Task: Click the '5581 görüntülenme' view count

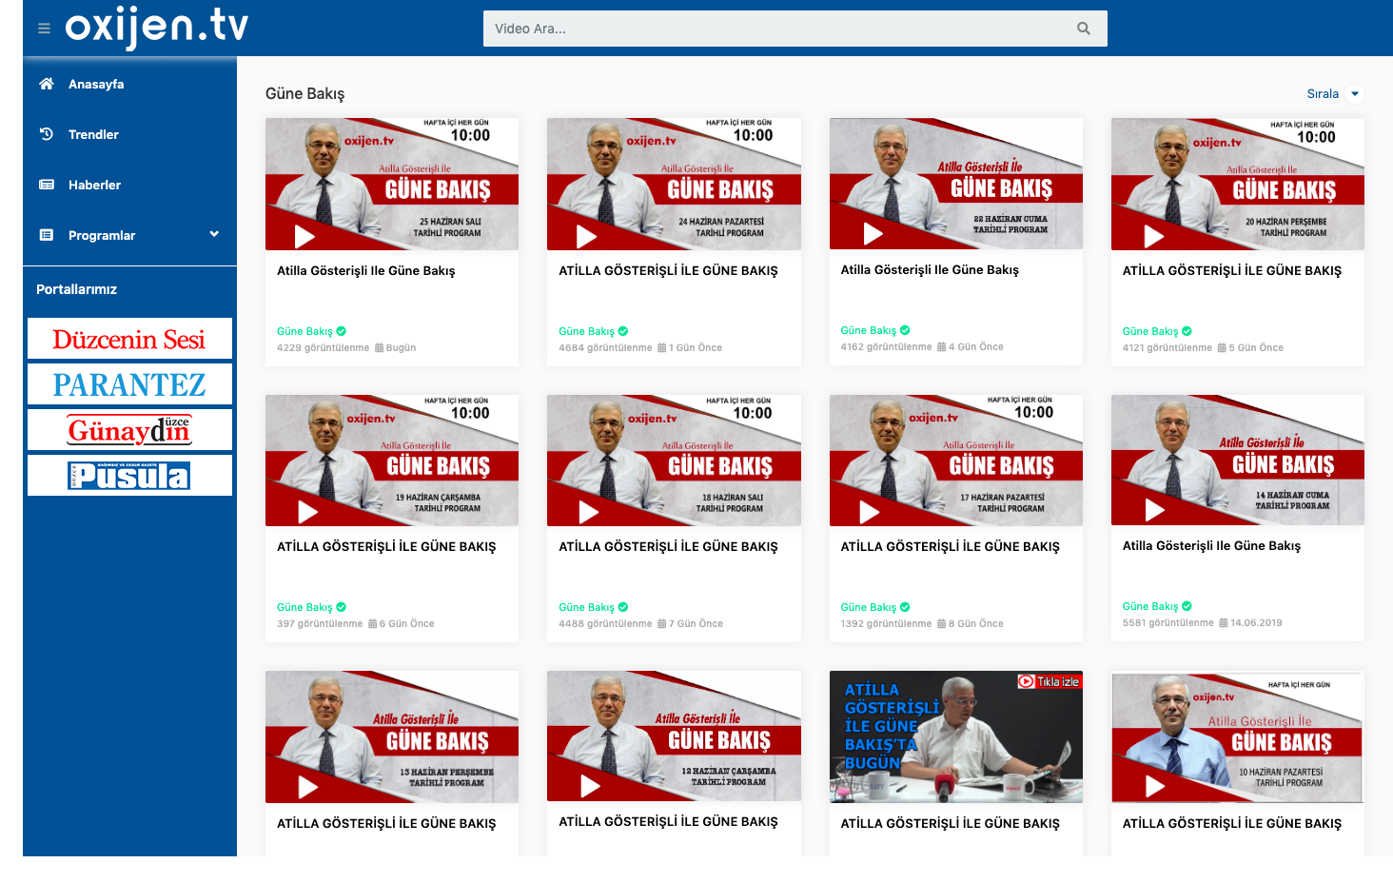Action: pyautogui.click(x=1167, y=623)
